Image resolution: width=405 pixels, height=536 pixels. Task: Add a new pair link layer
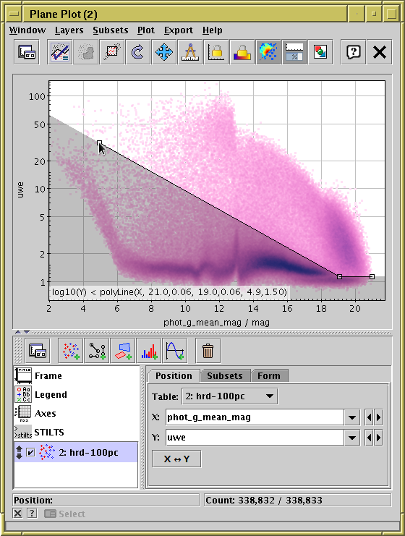97,351
